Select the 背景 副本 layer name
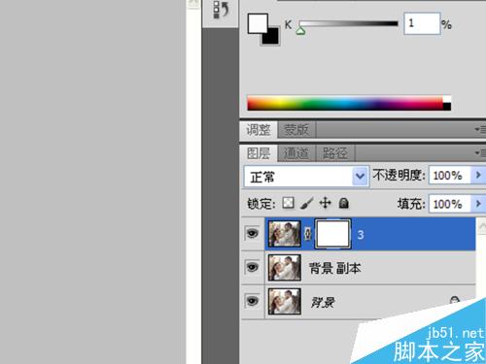Viewport: 486px width, 364px height. coord(335,268)
